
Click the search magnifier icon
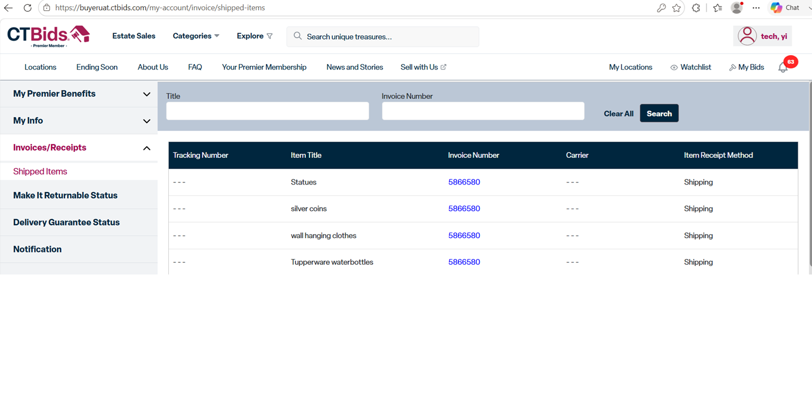[298, 36]
